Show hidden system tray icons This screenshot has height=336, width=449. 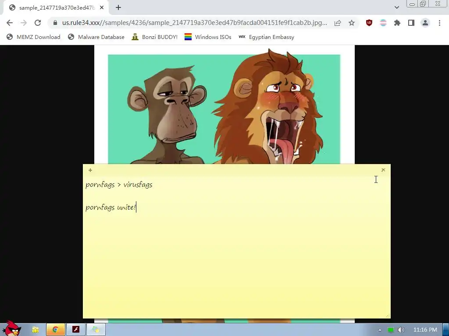380,330
